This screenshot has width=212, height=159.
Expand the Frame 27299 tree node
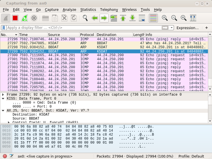[x=3, y=95]
